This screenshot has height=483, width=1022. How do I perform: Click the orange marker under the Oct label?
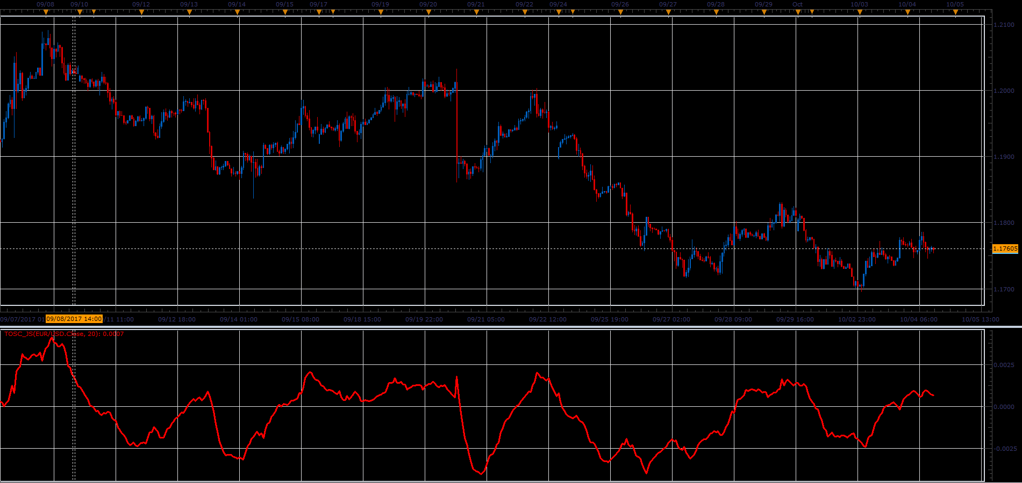[x=798, y=12]
